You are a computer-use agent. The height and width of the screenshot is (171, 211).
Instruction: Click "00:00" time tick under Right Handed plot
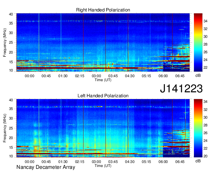click(29, 76)
